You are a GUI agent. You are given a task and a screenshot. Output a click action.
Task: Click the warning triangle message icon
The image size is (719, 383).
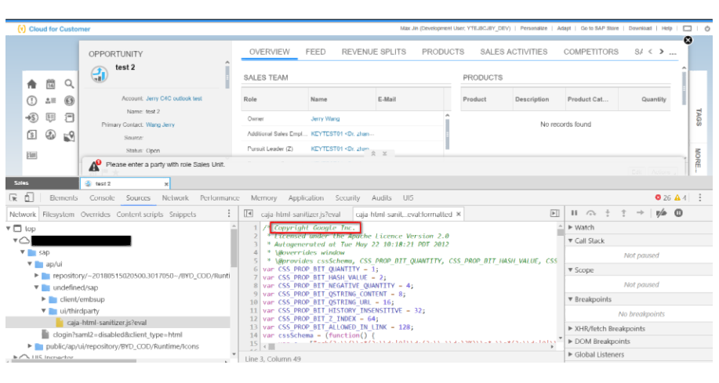[94, 165]
